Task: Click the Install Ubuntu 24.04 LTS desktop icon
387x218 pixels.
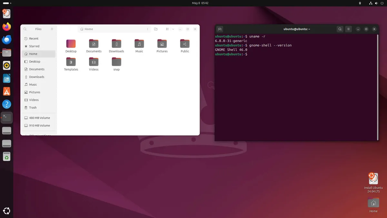Action: 373,183
